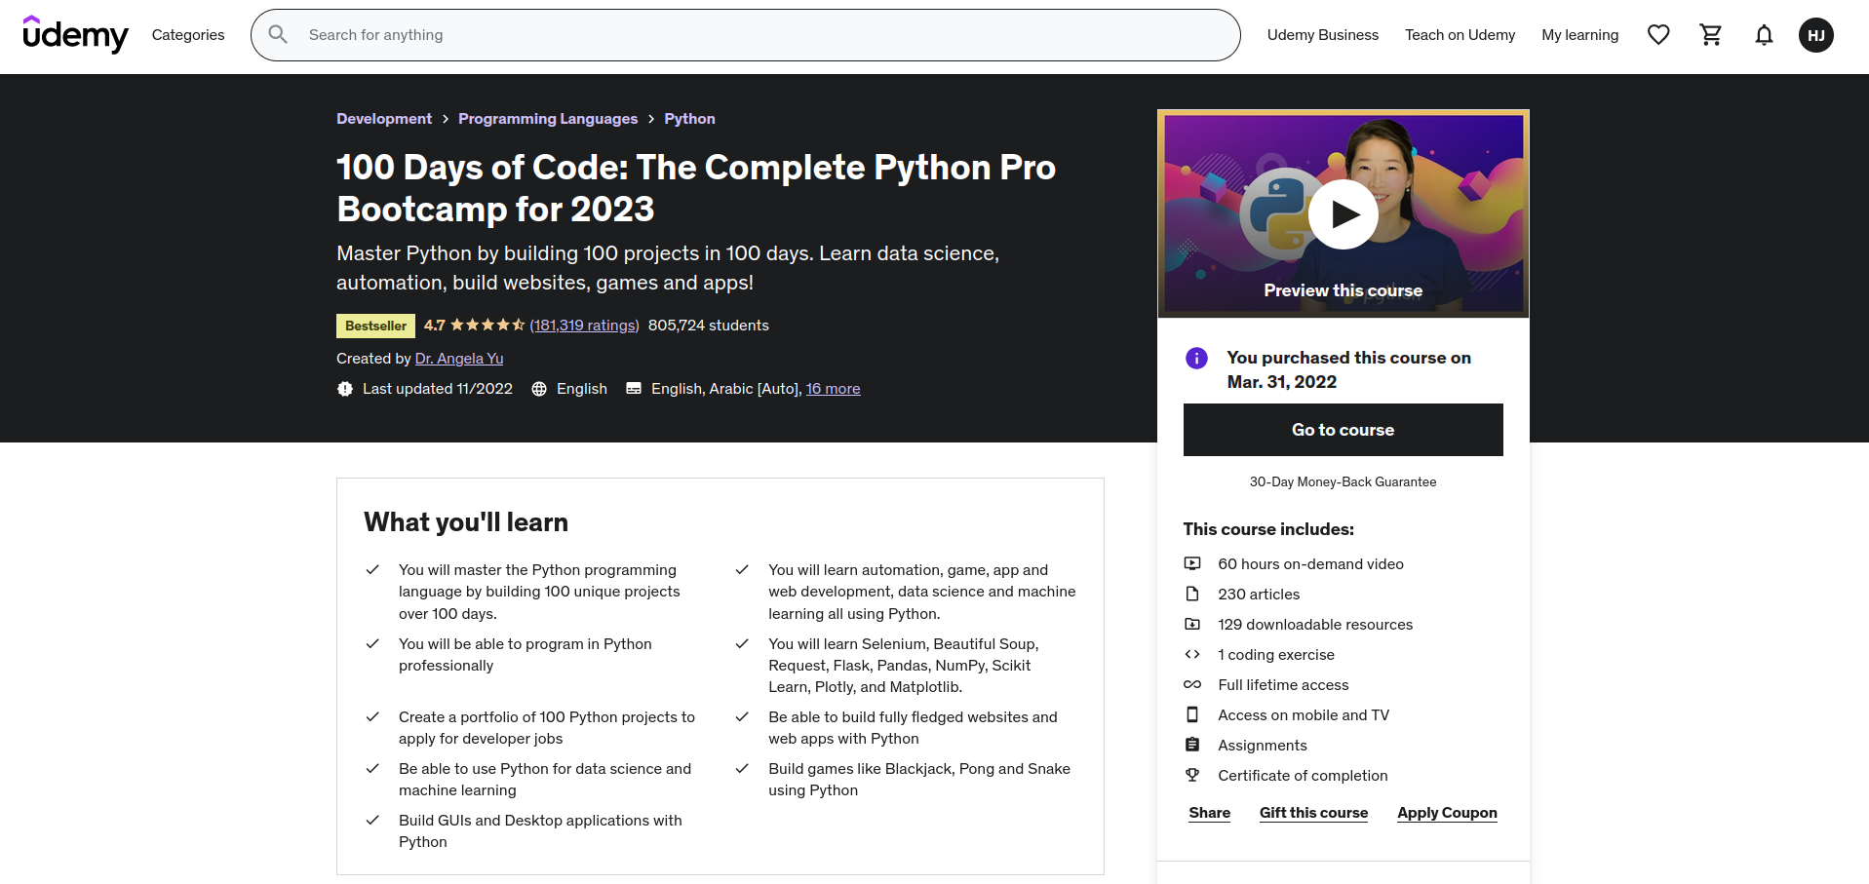Open the wishlist heart icon
This screenshot has width=1869, height=884.
point(1658,35)
